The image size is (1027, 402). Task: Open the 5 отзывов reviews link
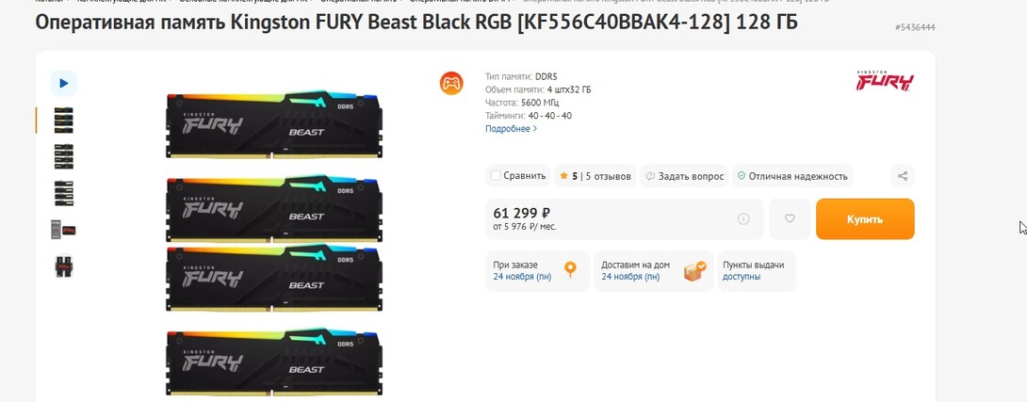pos(609,176)
